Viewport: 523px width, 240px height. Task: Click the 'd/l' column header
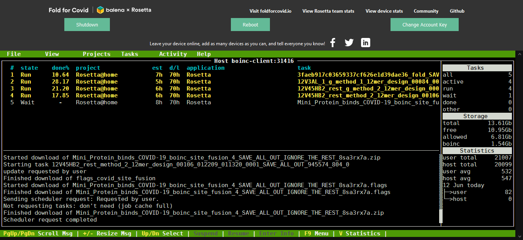point(175,68)
